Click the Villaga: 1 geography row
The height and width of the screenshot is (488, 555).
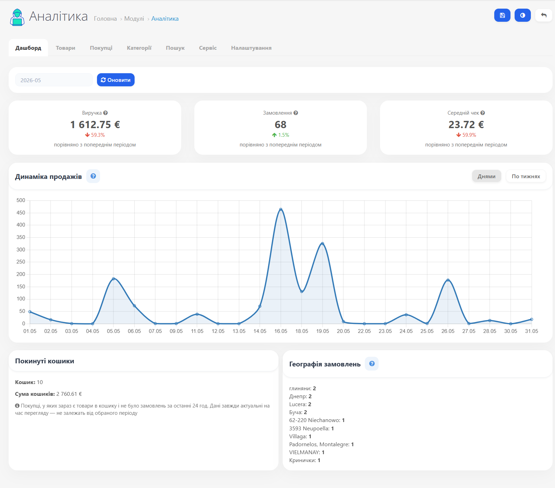coord(300,436)
